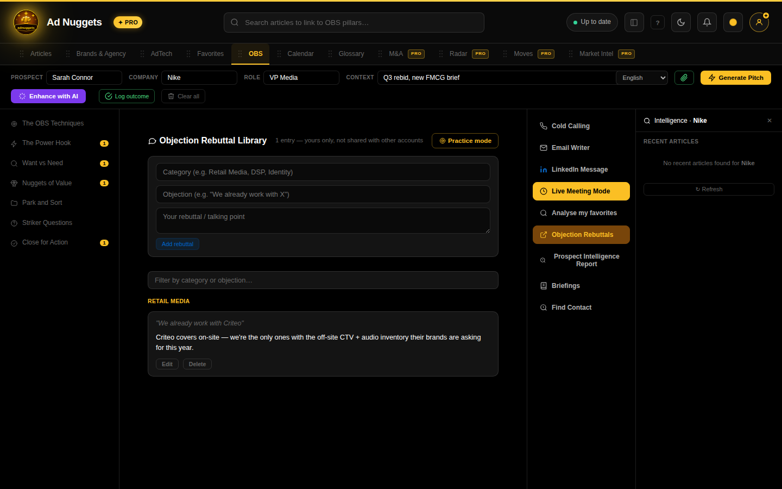
Task: Toggle the sidebar panel layout icon
Action: click(634, 22)
